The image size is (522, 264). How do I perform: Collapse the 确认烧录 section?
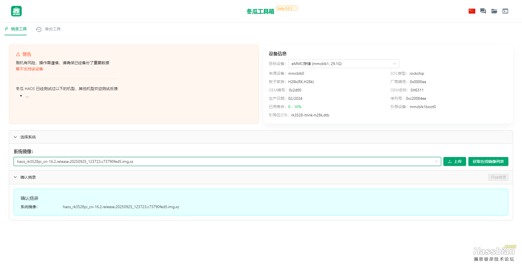[16, 177]
